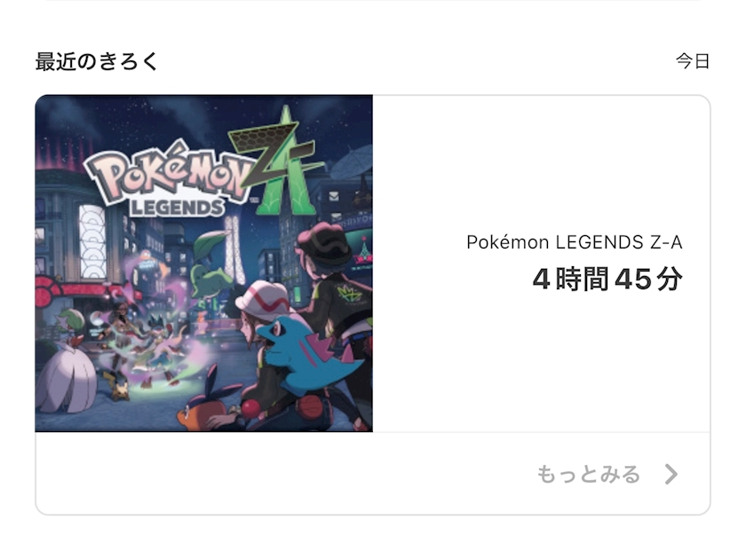Click the LEGENDS word in the logo

coord(177,208)
